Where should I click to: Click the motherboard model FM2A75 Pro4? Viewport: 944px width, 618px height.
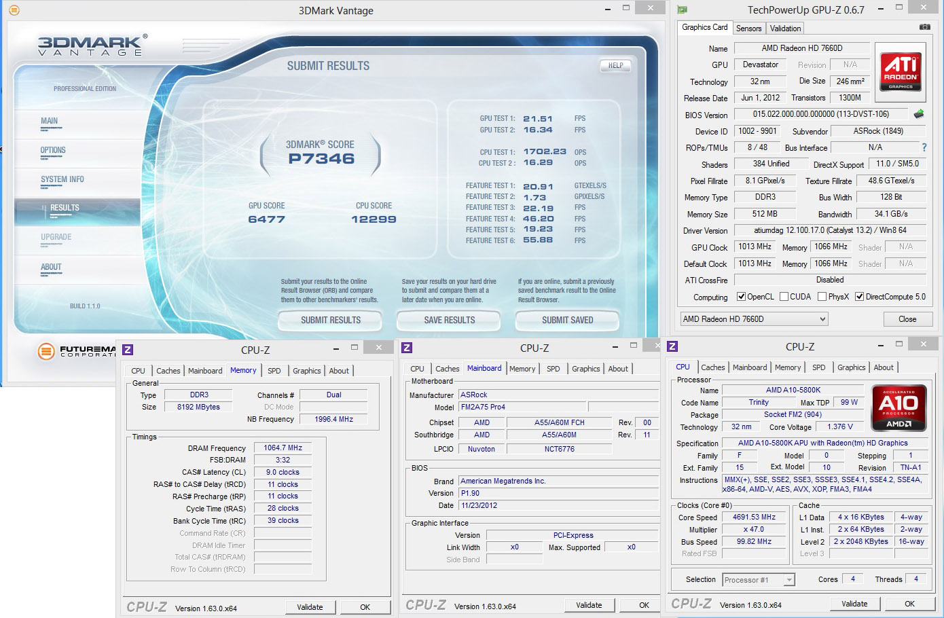tap(523, 407)
